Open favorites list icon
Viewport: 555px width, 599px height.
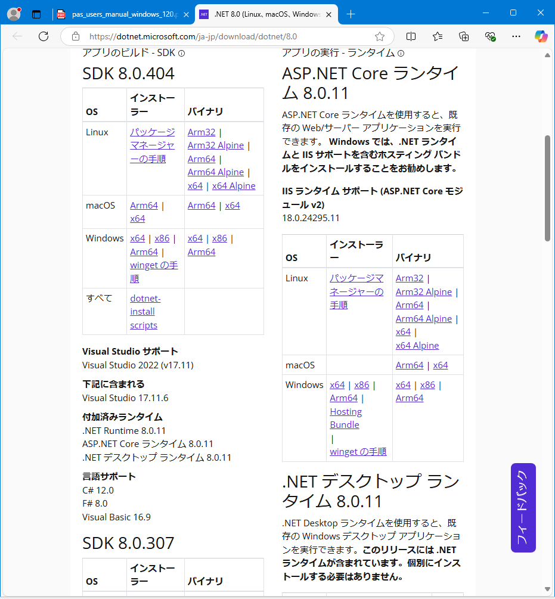[x=438, y=37]
